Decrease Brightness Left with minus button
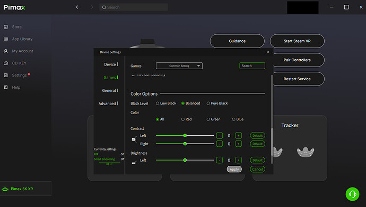The width and height of the screenshot is (366, 207). [x=220, y=160]
